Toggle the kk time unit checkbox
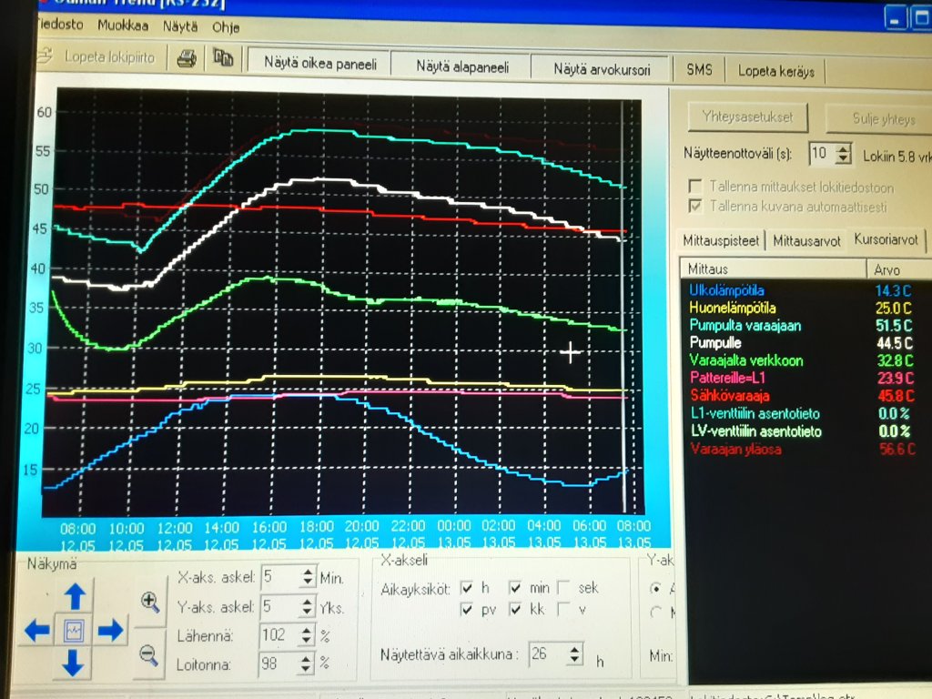The image size is (932, 699). point(515,609)
